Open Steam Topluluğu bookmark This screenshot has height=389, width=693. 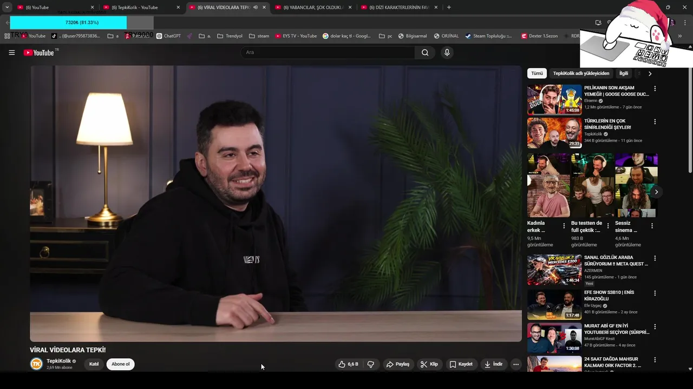(x=488, y=36)
